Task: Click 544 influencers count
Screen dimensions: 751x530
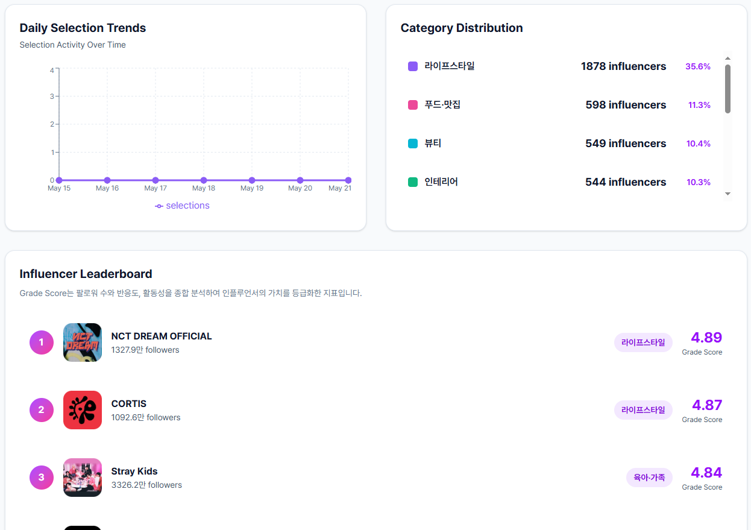Action: [x=626, y=182]
